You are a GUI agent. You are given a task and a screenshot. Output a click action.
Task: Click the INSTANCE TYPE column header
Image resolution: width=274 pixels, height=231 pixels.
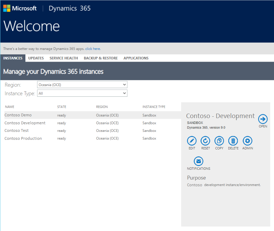tap(154, 107)
